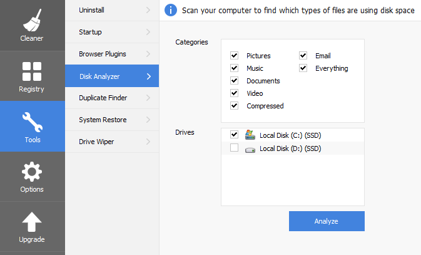Open the Duplicate Finder tool
This screenshot has width=421, height=255.
pyautogui.click(x=104, y=98)
